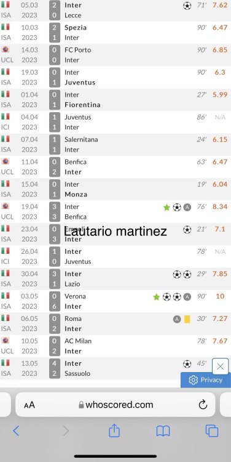Tap the whoscored.com address bar

pos(116,405)
